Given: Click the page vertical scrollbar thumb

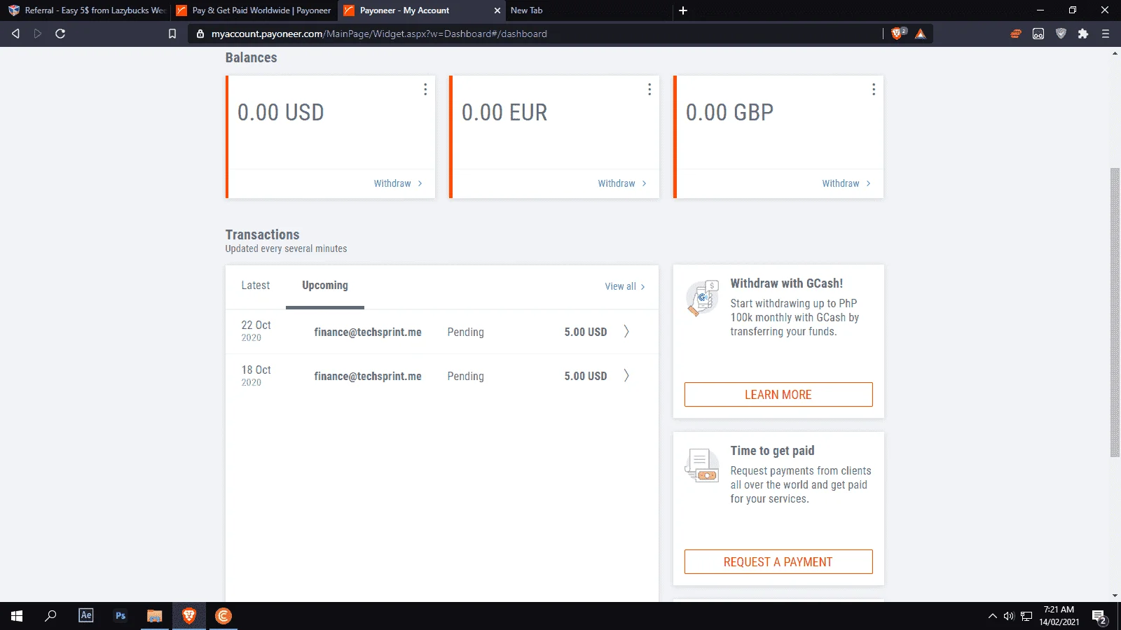Looking at the screenshot, I should click(x=1115, y=312).
